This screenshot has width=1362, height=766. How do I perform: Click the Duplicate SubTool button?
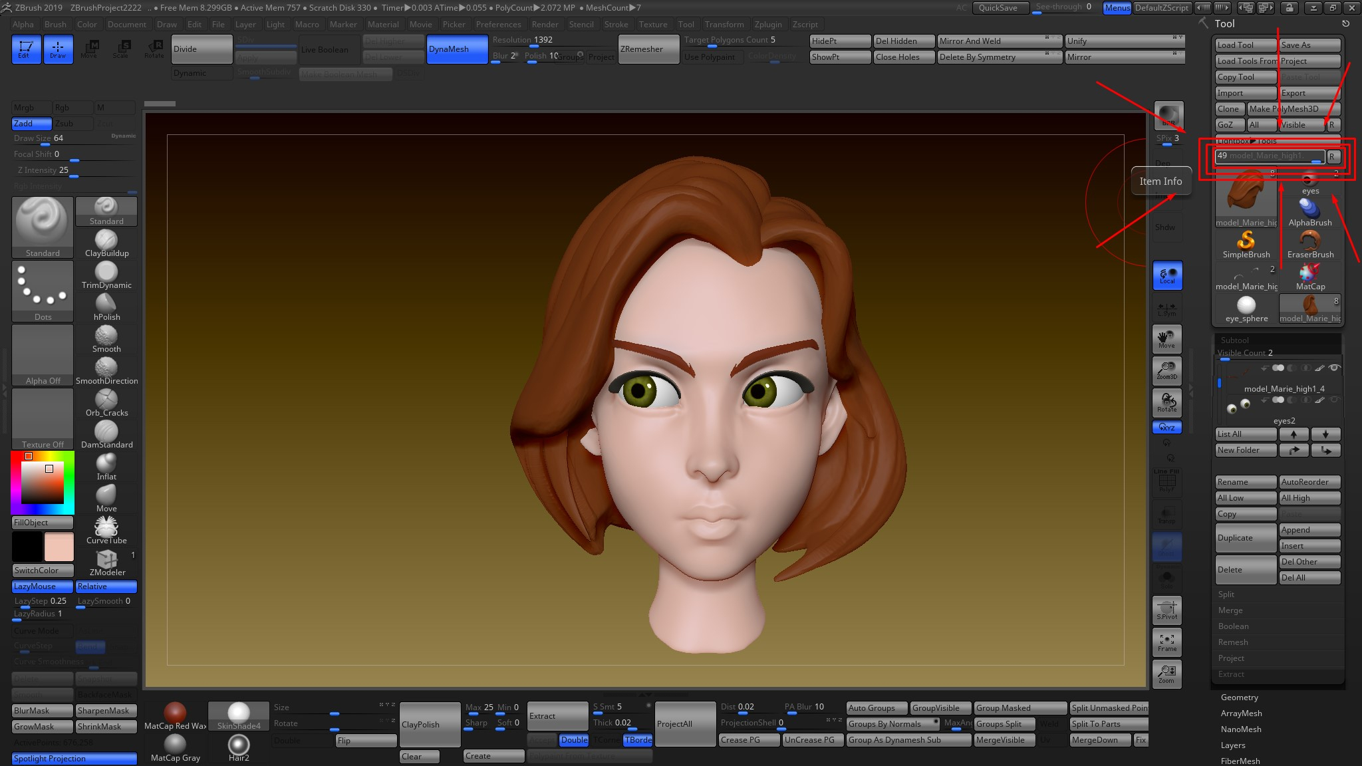1244,538
